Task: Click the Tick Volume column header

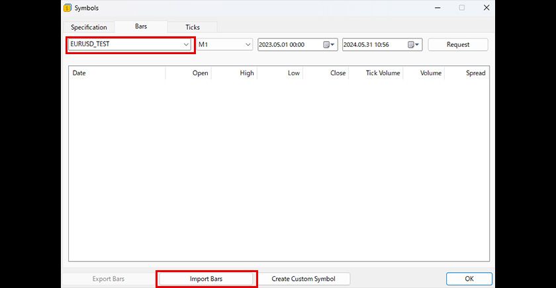Action: [x=375, y=73]
